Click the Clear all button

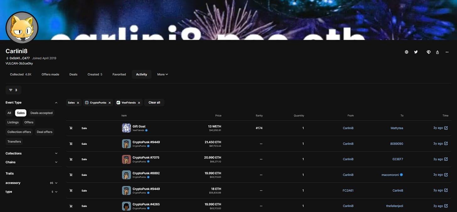pyautogui.click(x=154, y=103)
